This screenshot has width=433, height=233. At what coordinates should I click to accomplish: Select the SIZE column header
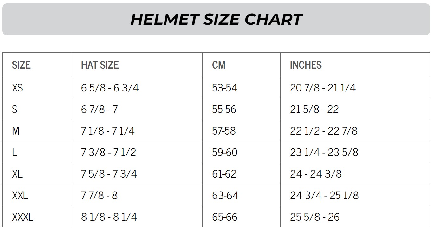coord(21,65)
